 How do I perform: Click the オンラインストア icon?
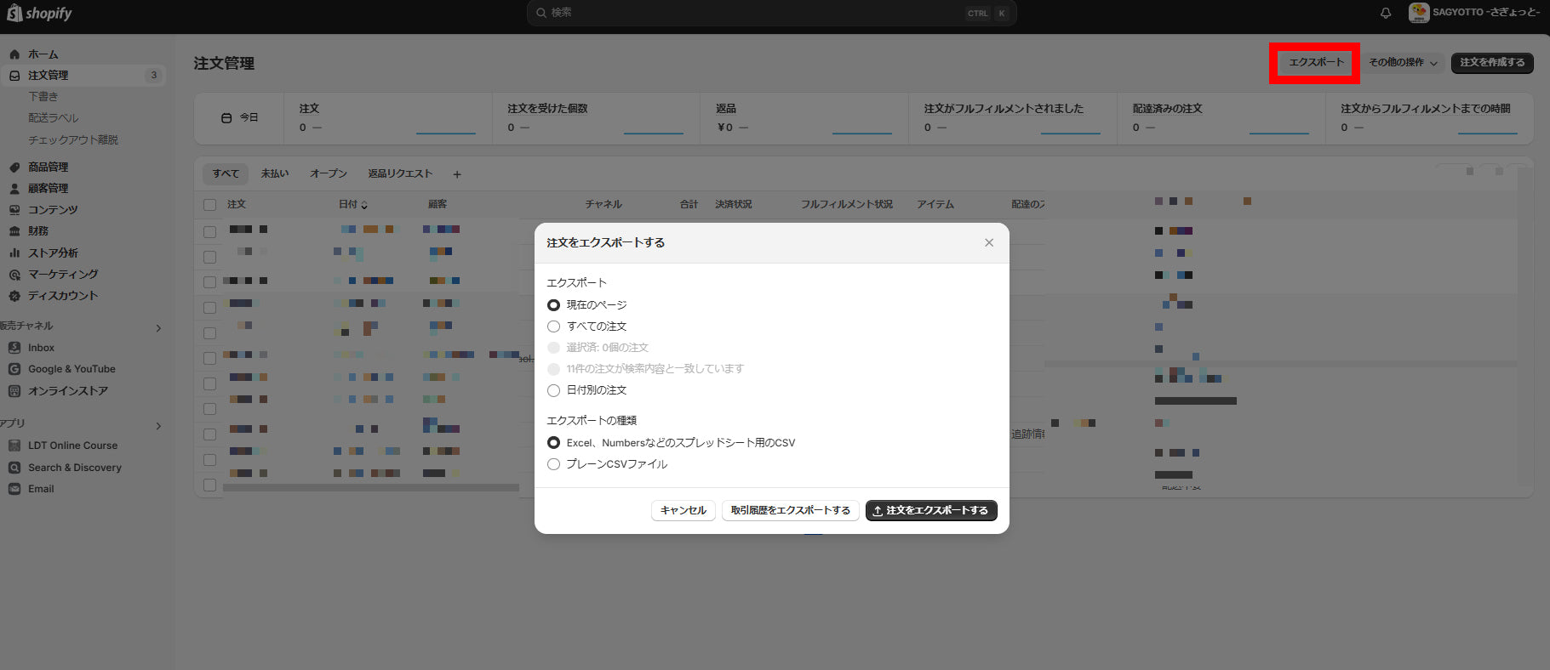[x=14, y=391]
